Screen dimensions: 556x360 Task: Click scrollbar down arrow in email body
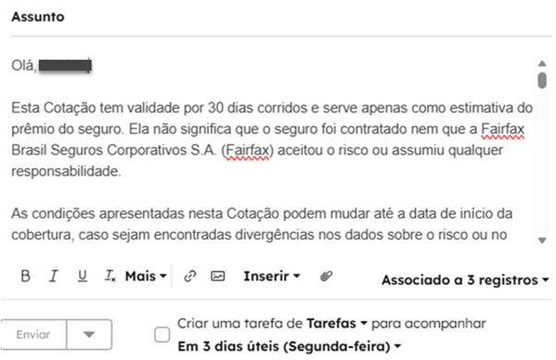(542, 241)
